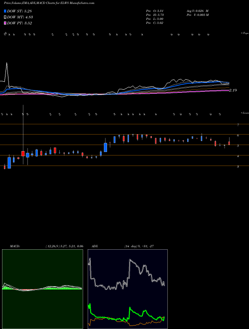Click the tall white EMA spike peak
Image resolution: width=249 pixels, height=329 pixels.
point(6,63)
